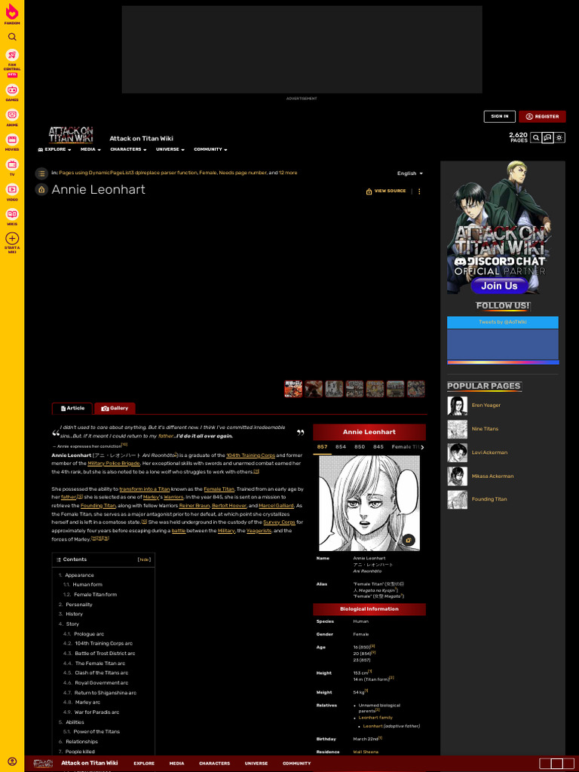
Task: Expand the Explore dropdown menu
Action: point(54,150)
